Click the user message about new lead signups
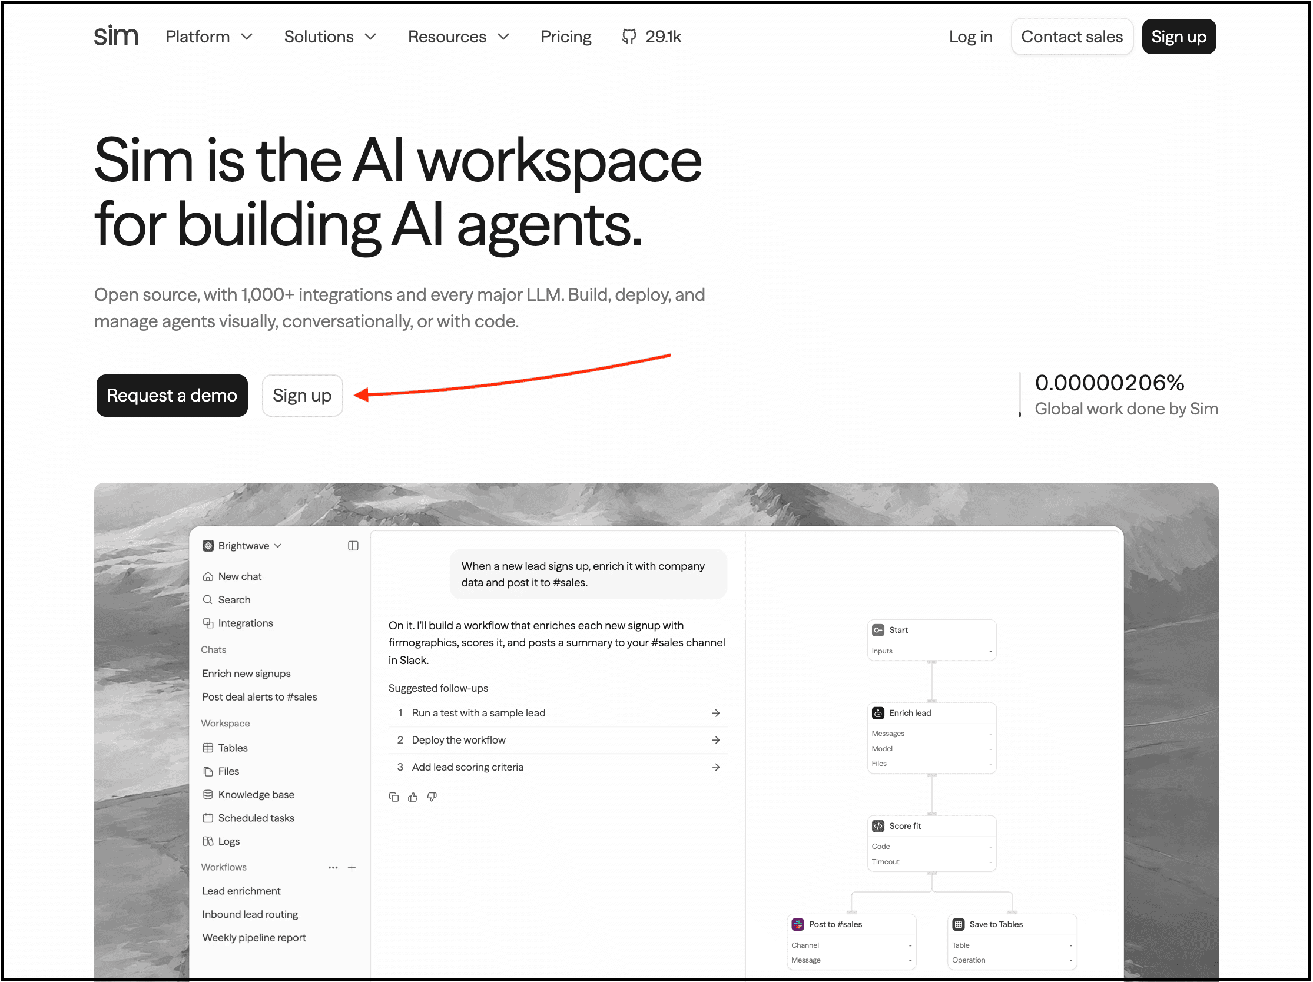The width and height of the screenshot is (1313, 982). point(588,575)
